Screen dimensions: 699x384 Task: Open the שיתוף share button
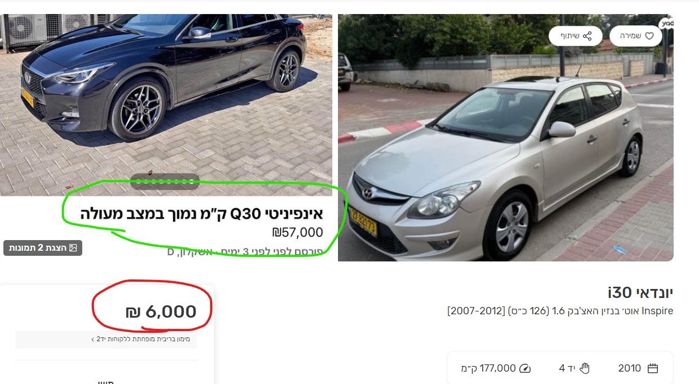(576, 35)
